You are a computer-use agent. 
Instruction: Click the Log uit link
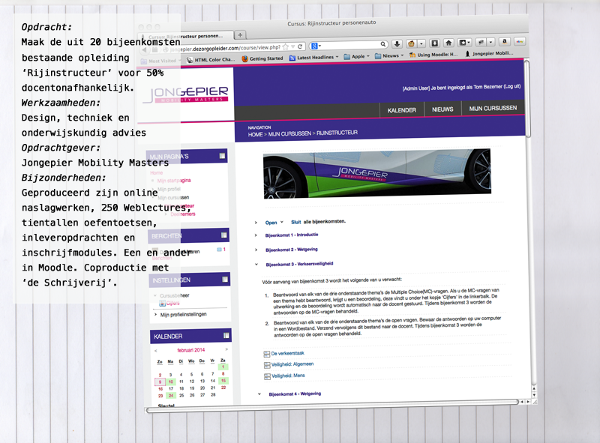pos(512,86)
